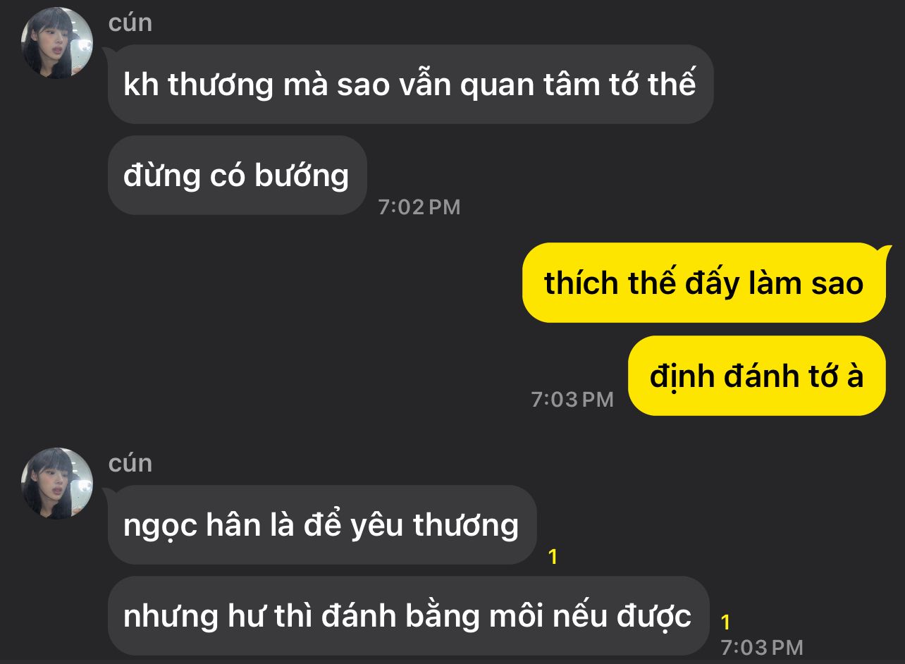Image resolution: width=905 pixels, height=664 pixels.
Task: Tap sender name 'cún' above first message
Action: pyautogui.click(x=130, y=23)
